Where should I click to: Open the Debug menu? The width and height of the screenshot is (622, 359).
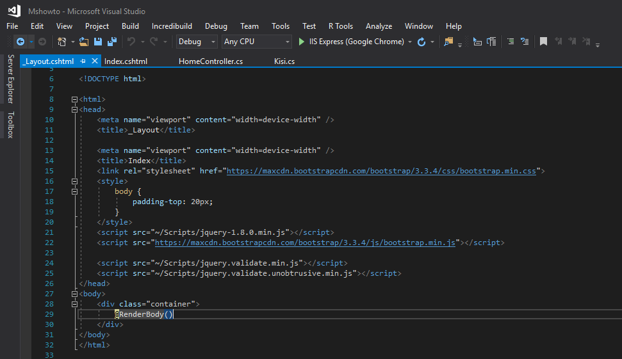coord(216,26)
